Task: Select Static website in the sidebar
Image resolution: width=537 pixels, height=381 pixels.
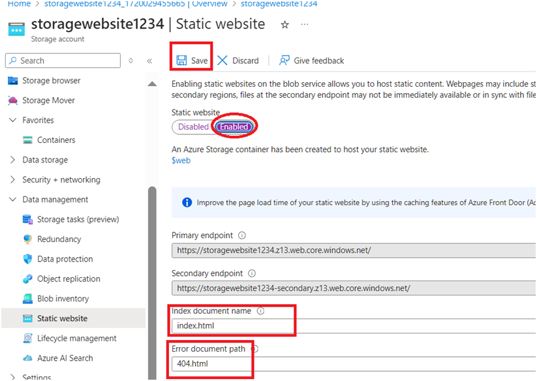Action: pos(73,318)
